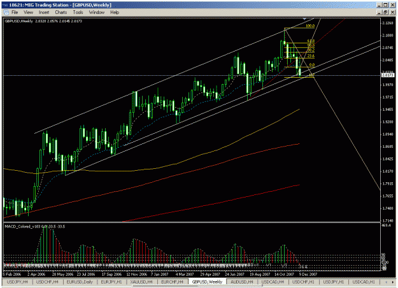The image size is (398, 288).
Task: Close the inner GBPUSD chart window
Action: 392,12
